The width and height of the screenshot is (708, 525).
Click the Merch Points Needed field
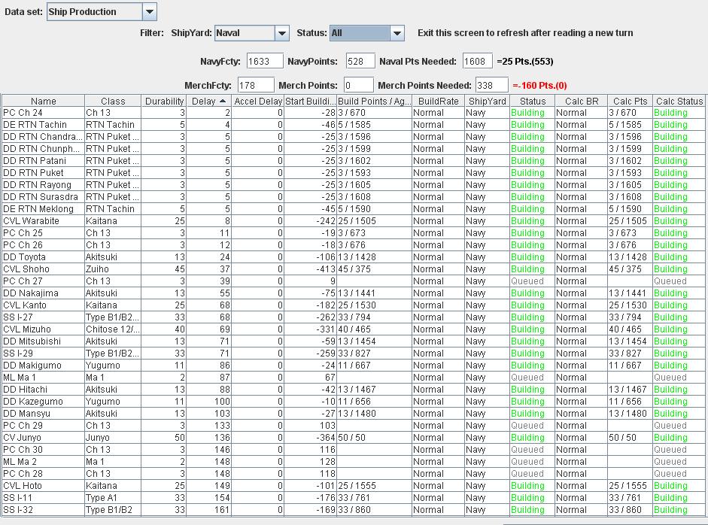pyautogui.click(x=492, y=85)
